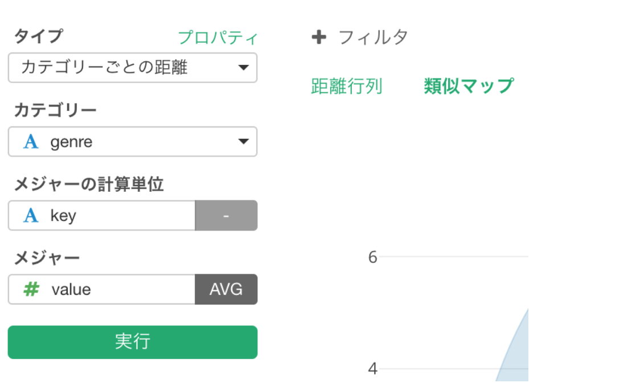
Task: Click the y-axis label 4
Action: pyautogui.click(x=372, y=369)
